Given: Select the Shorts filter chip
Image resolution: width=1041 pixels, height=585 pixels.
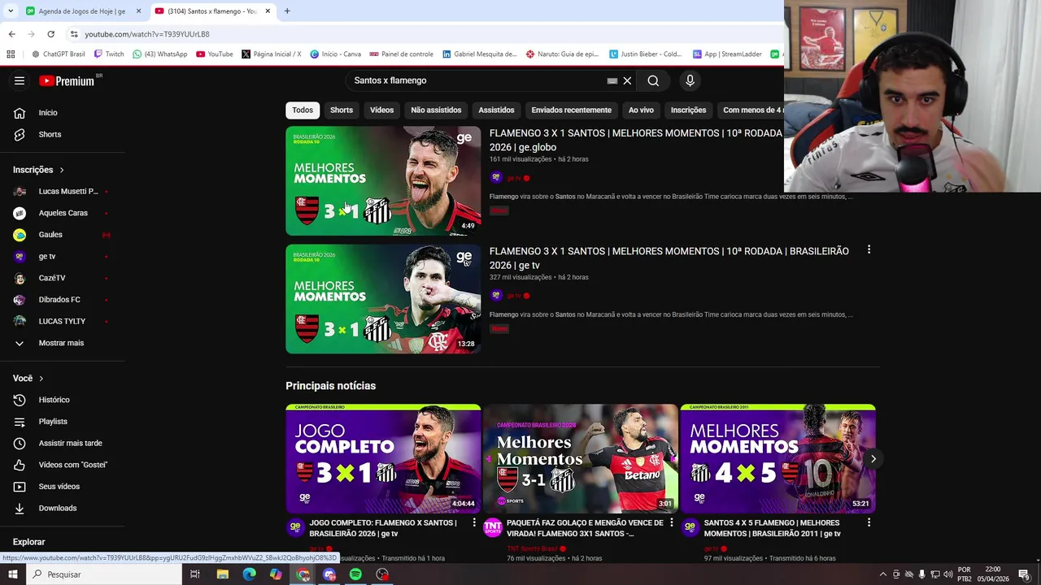Looking at the screenshot, I should point(342,110).
